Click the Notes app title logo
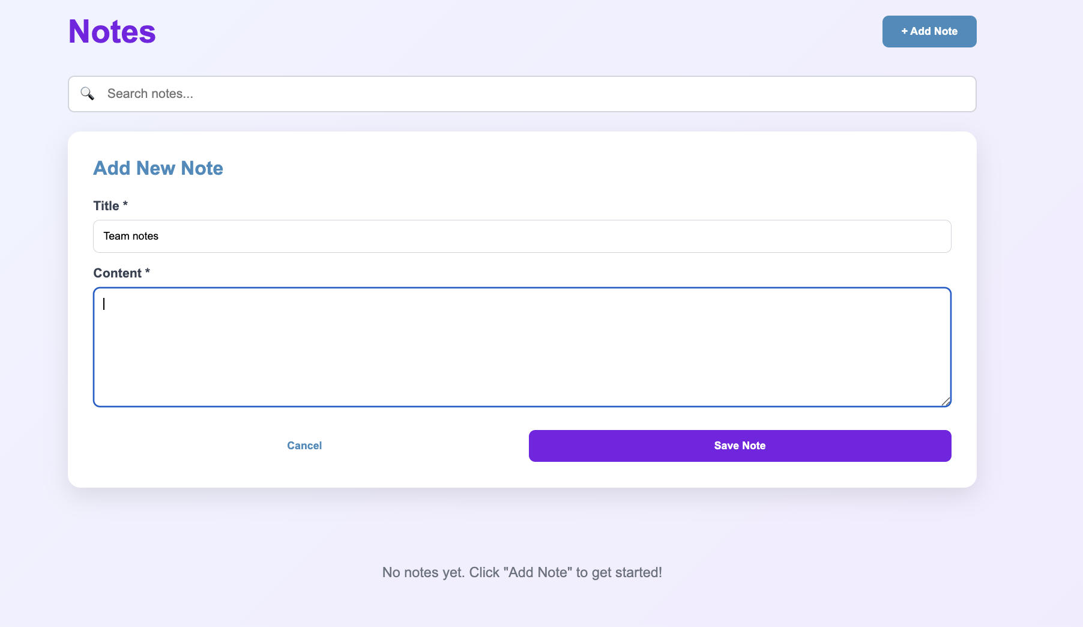The image size is (1083, 627). (x=111, y=31)
